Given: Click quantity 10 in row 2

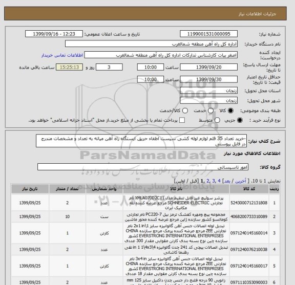Looking at the screenshot, I should coord(68,216).
